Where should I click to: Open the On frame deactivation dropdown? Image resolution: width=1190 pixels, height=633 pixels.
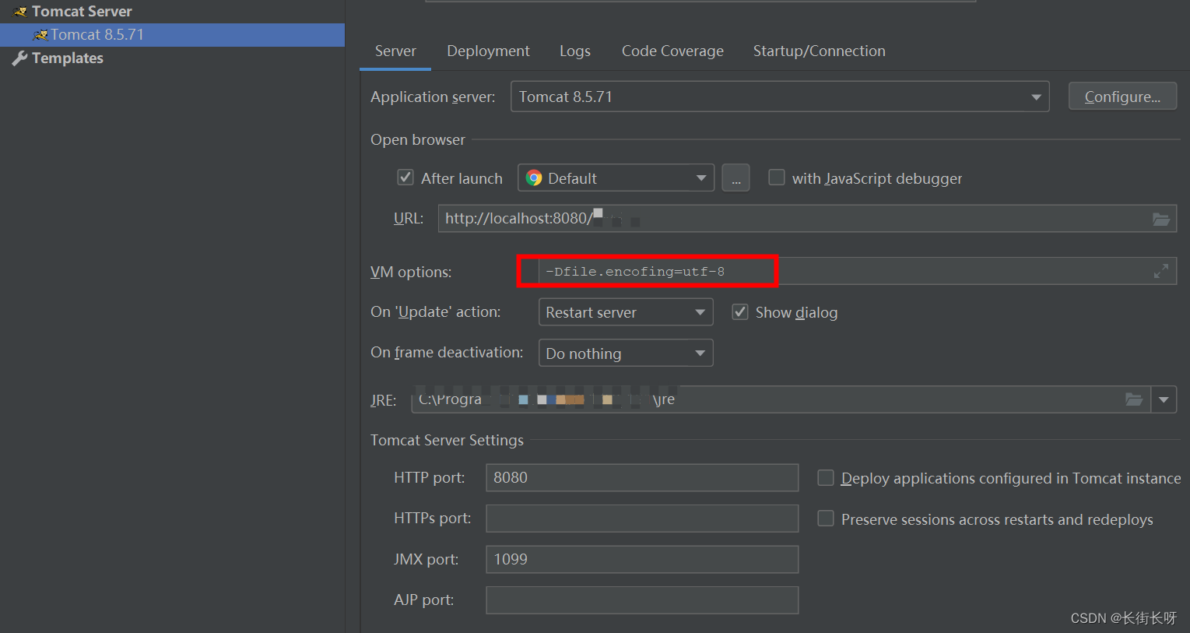click(x=626, y=353)
